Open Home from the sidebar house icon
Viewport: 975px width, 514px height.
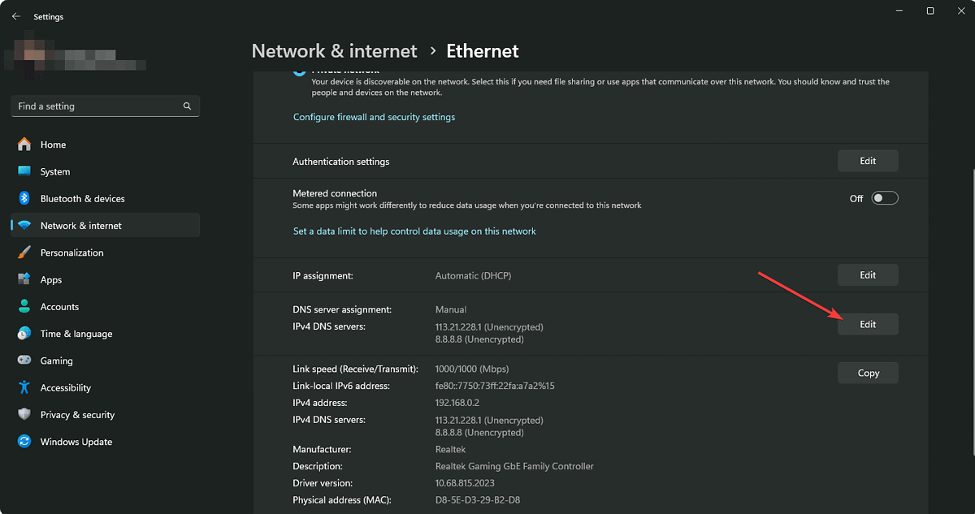coord(24,145)
